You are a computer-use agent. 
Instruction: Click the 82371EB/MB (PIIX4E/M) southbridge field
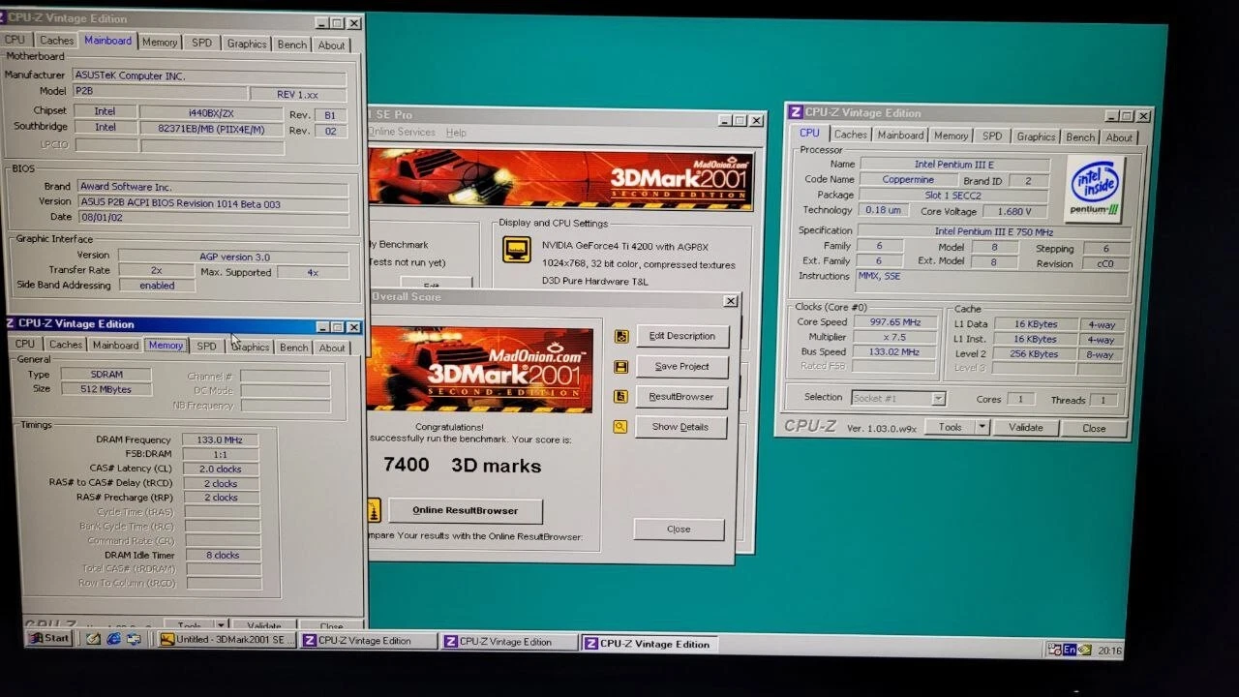pos(210,129)
